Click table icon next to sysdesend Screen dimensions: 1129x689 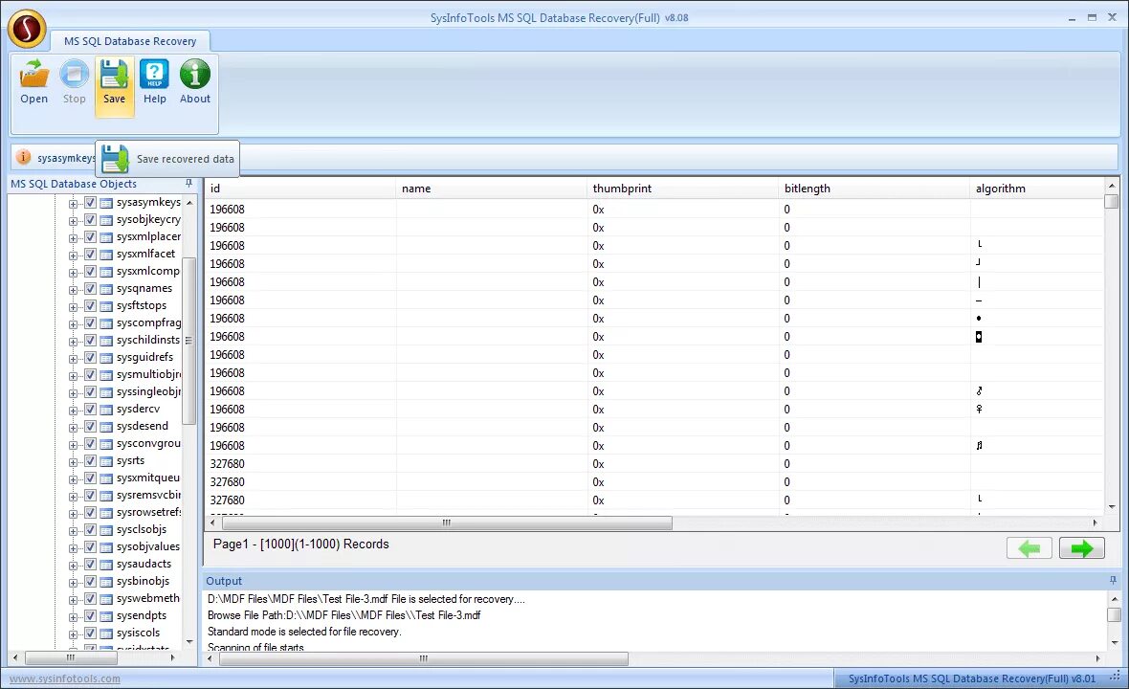click(106, 427)
